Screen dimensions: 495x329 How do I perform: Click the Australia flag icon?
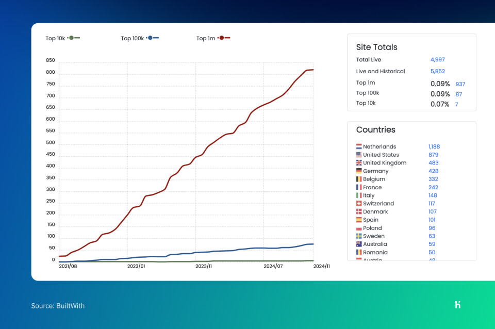358,244
